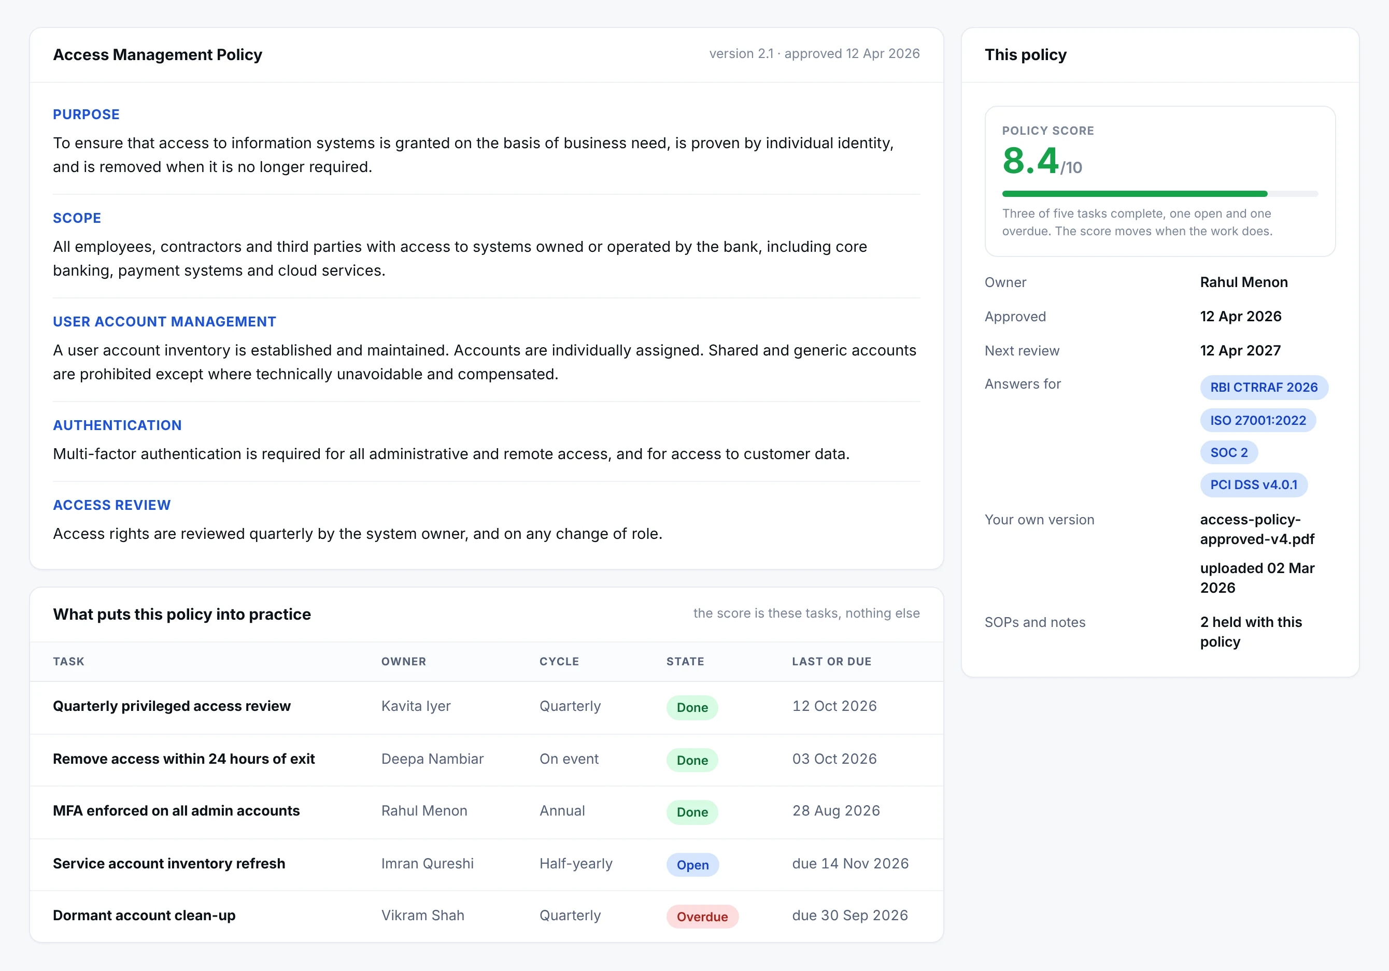Click 'What puts this policy into practice' heading
The image size is (1389, 971).
coord(181,614)
